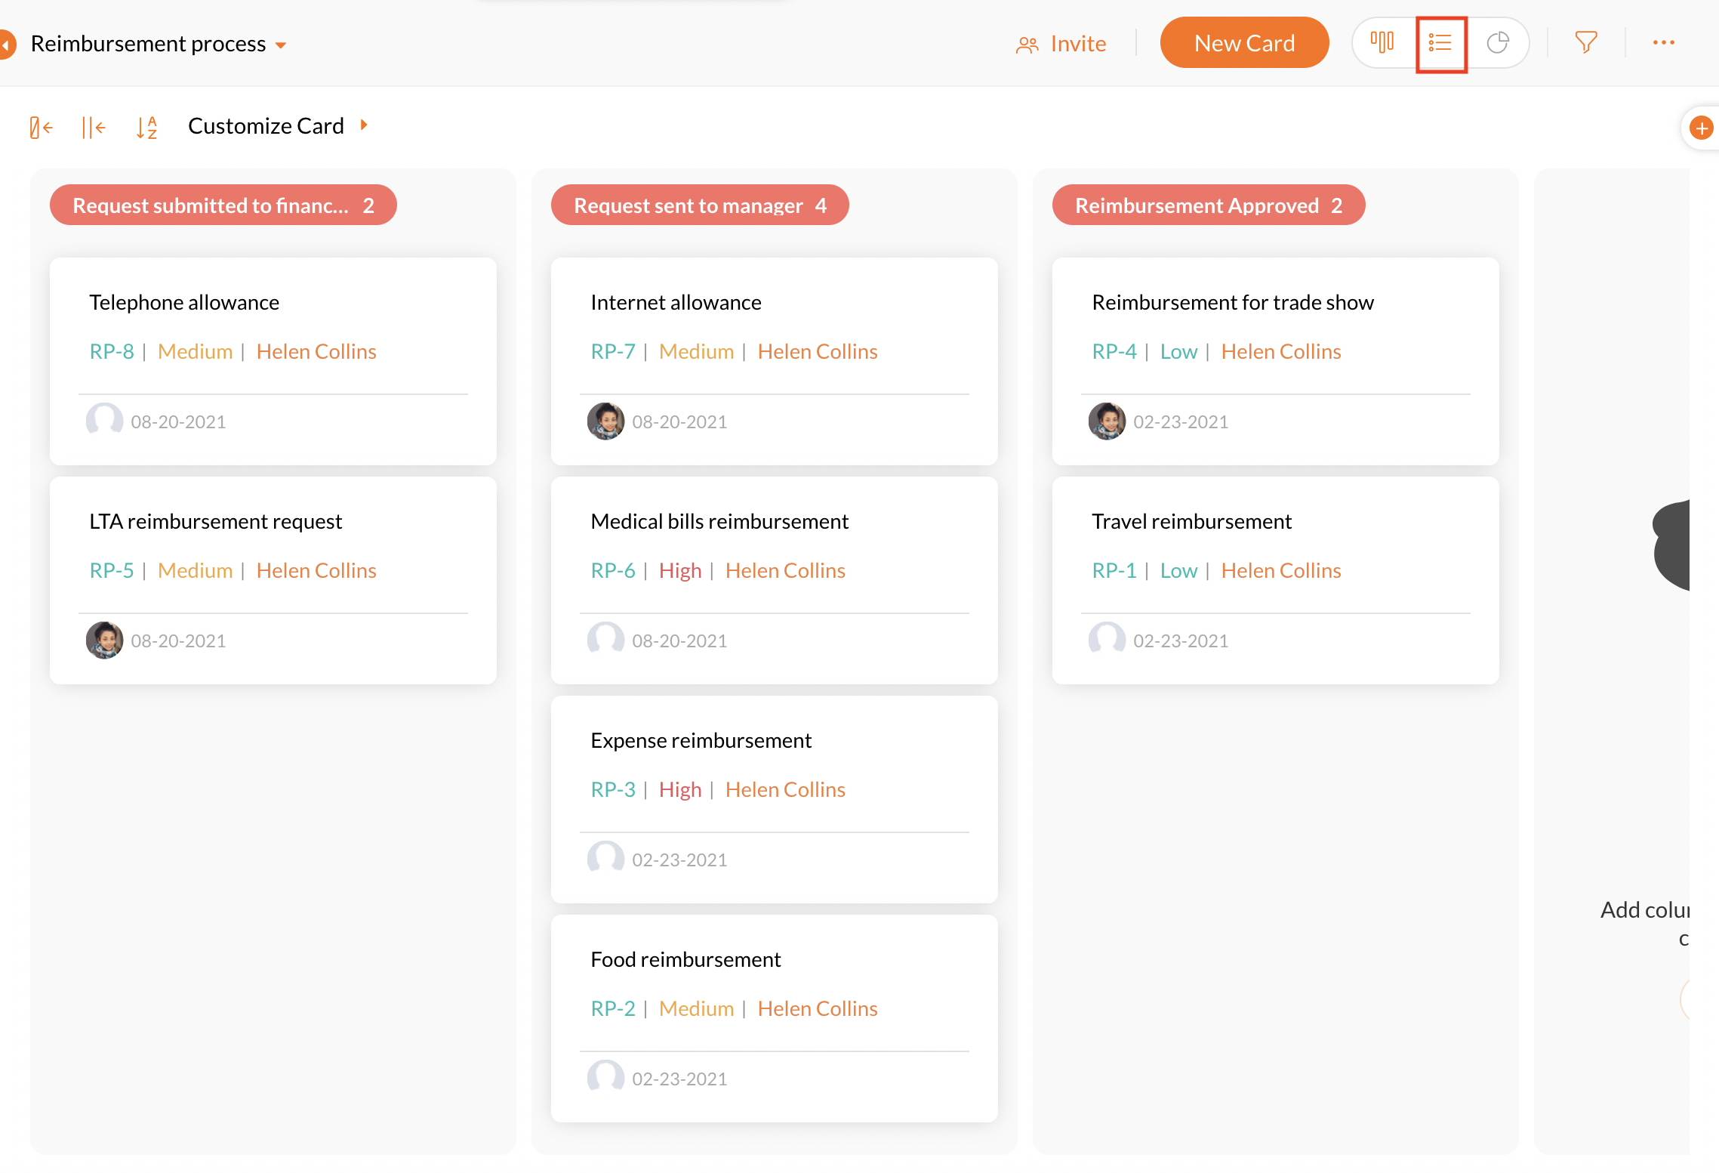
Task: Click the filter funnel icon
Action: point(1586,43)
